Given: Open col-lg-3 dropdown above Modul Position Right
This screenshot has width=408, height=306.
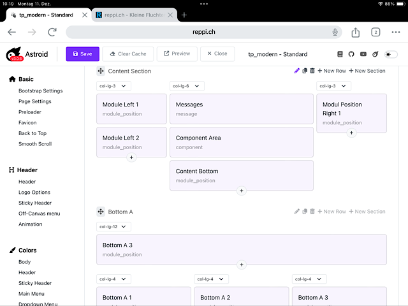Looking at the screenshot, I should [x=334, y=86].
